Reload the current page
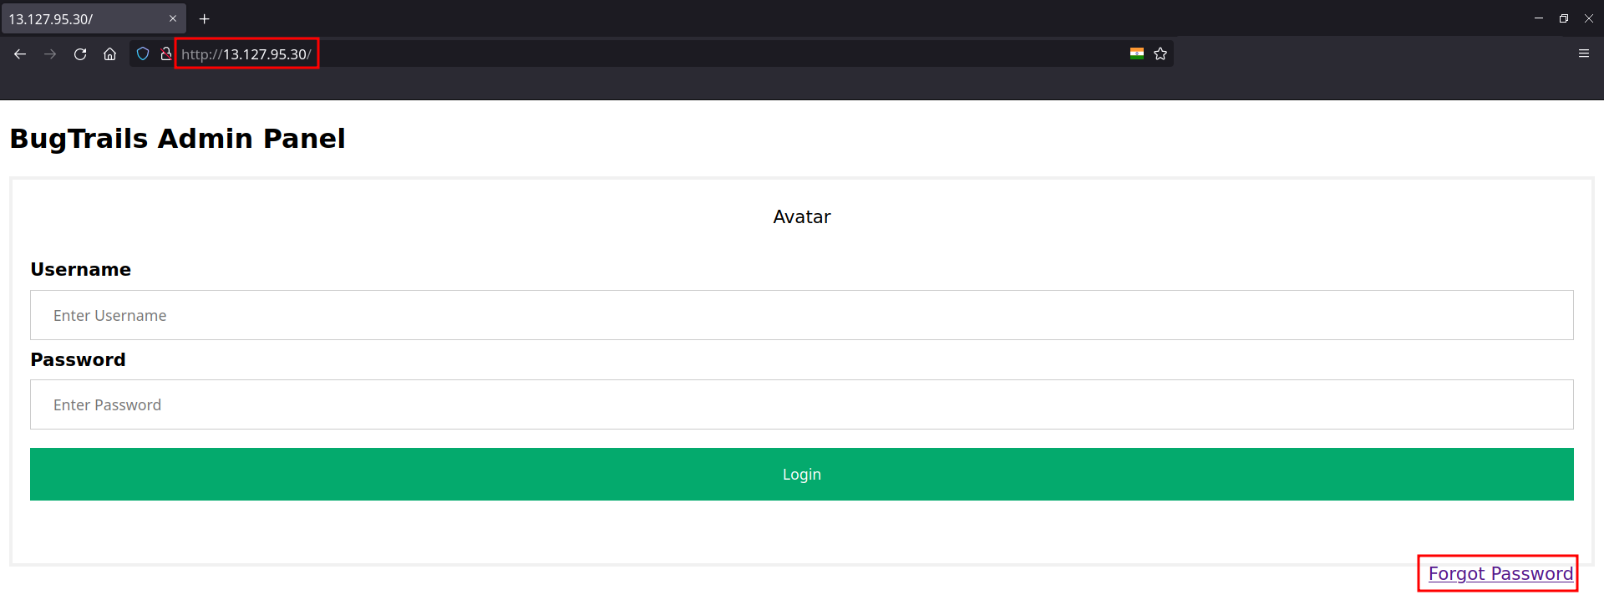 point(80,54)
